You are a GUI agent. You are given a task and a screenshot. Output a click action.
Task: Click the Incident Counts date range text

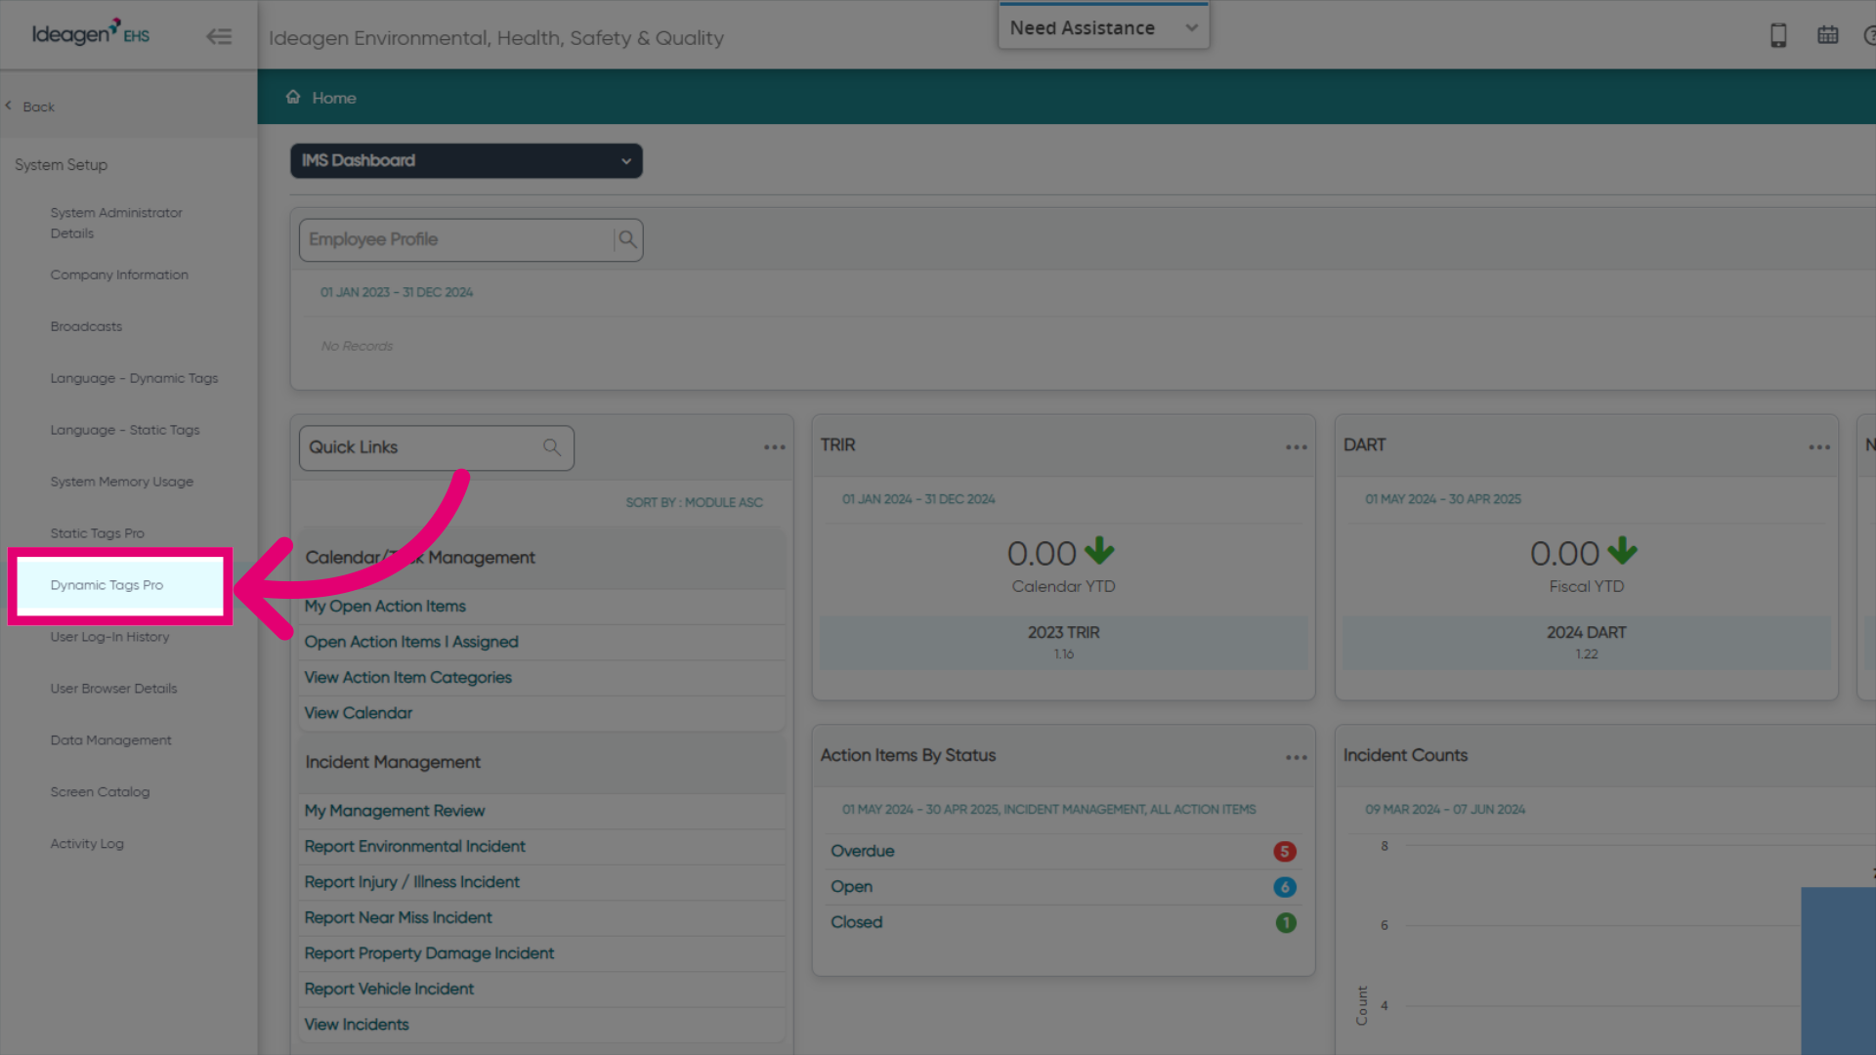click(x=1445, y=810)
